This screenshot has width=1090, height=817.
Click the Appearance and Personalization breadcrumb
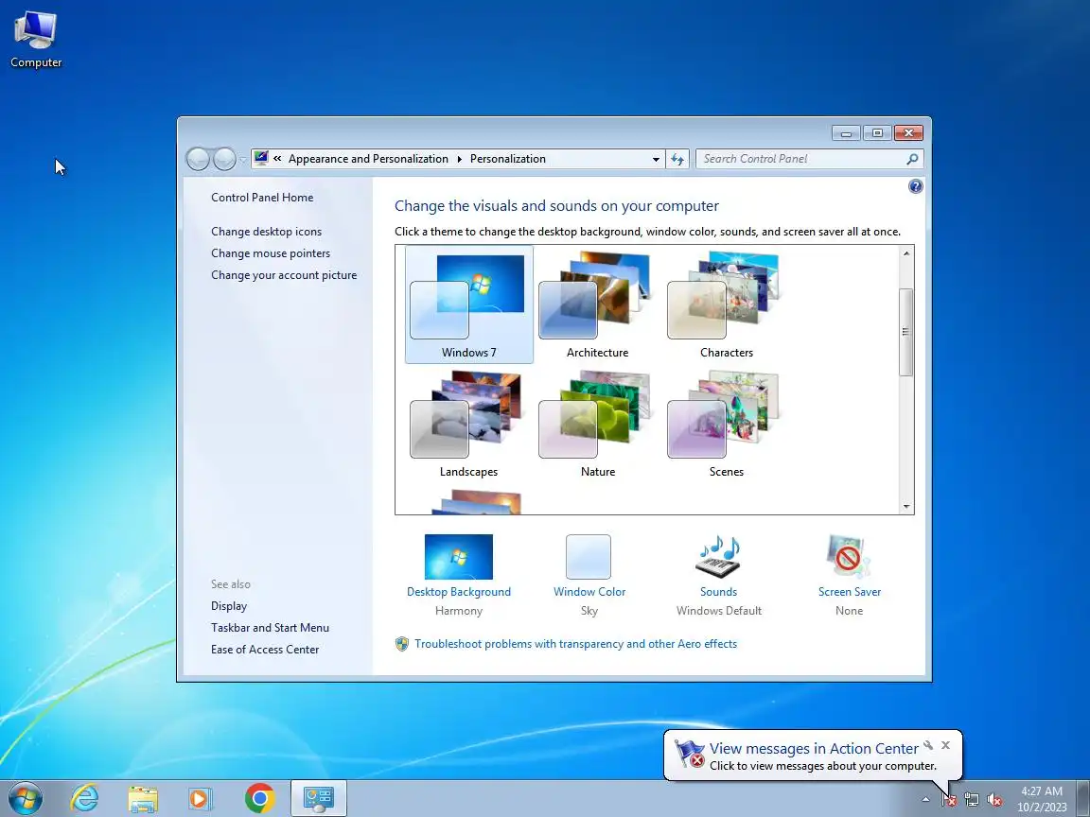click(x=368, y=159)
